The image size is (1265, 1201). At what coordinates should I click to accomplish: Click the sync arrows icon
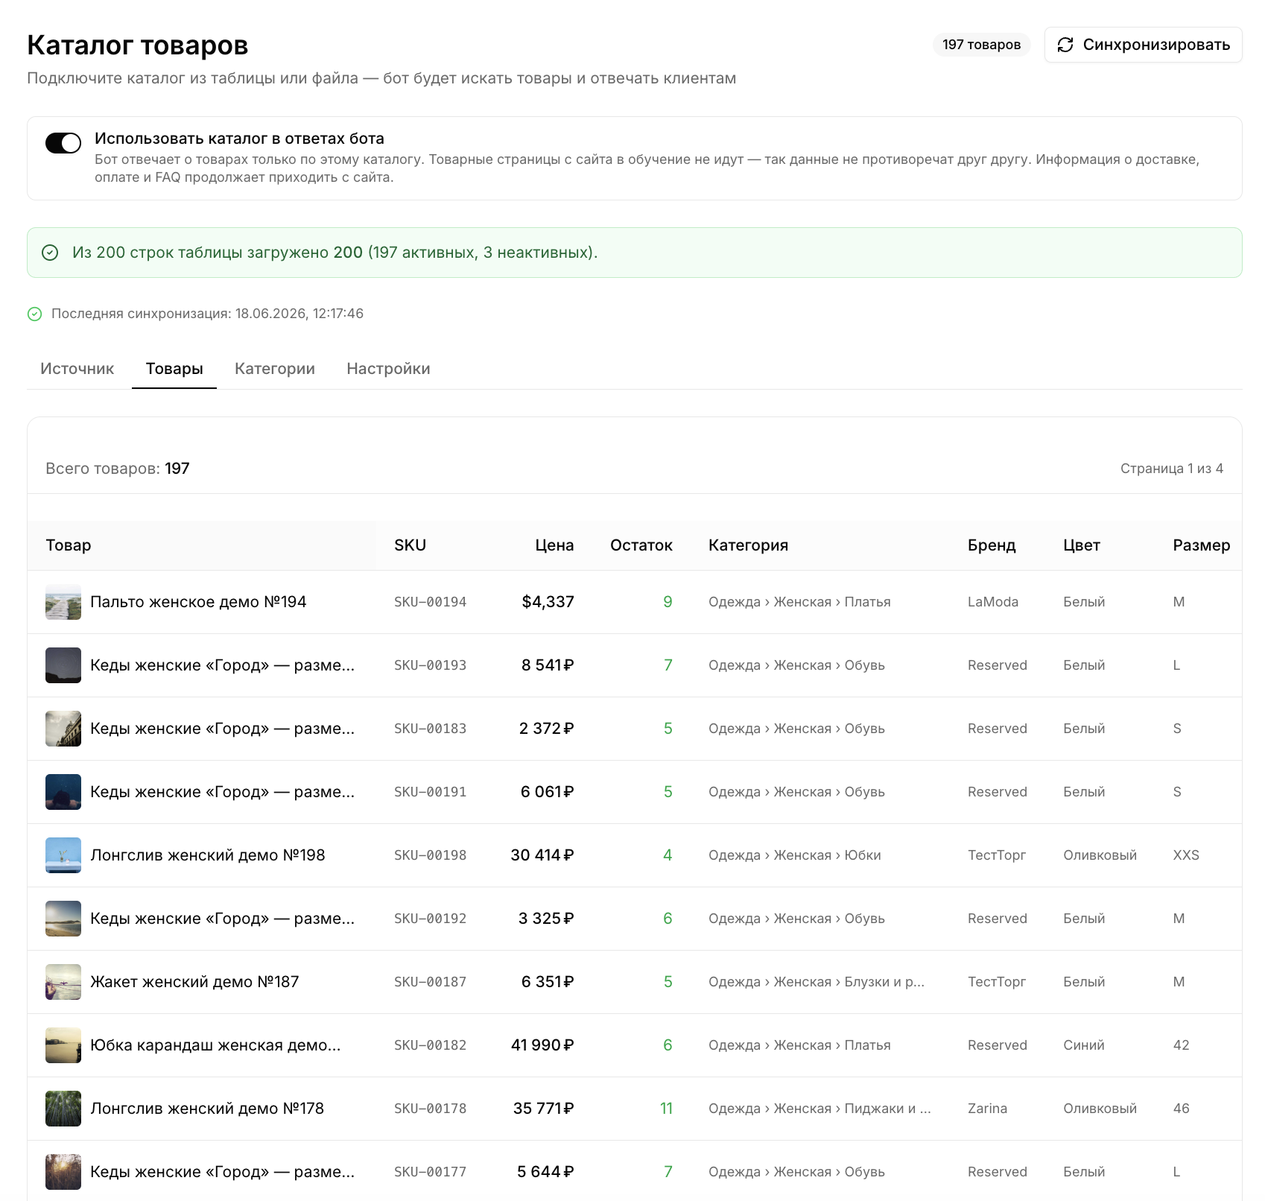coord(1065,45)
